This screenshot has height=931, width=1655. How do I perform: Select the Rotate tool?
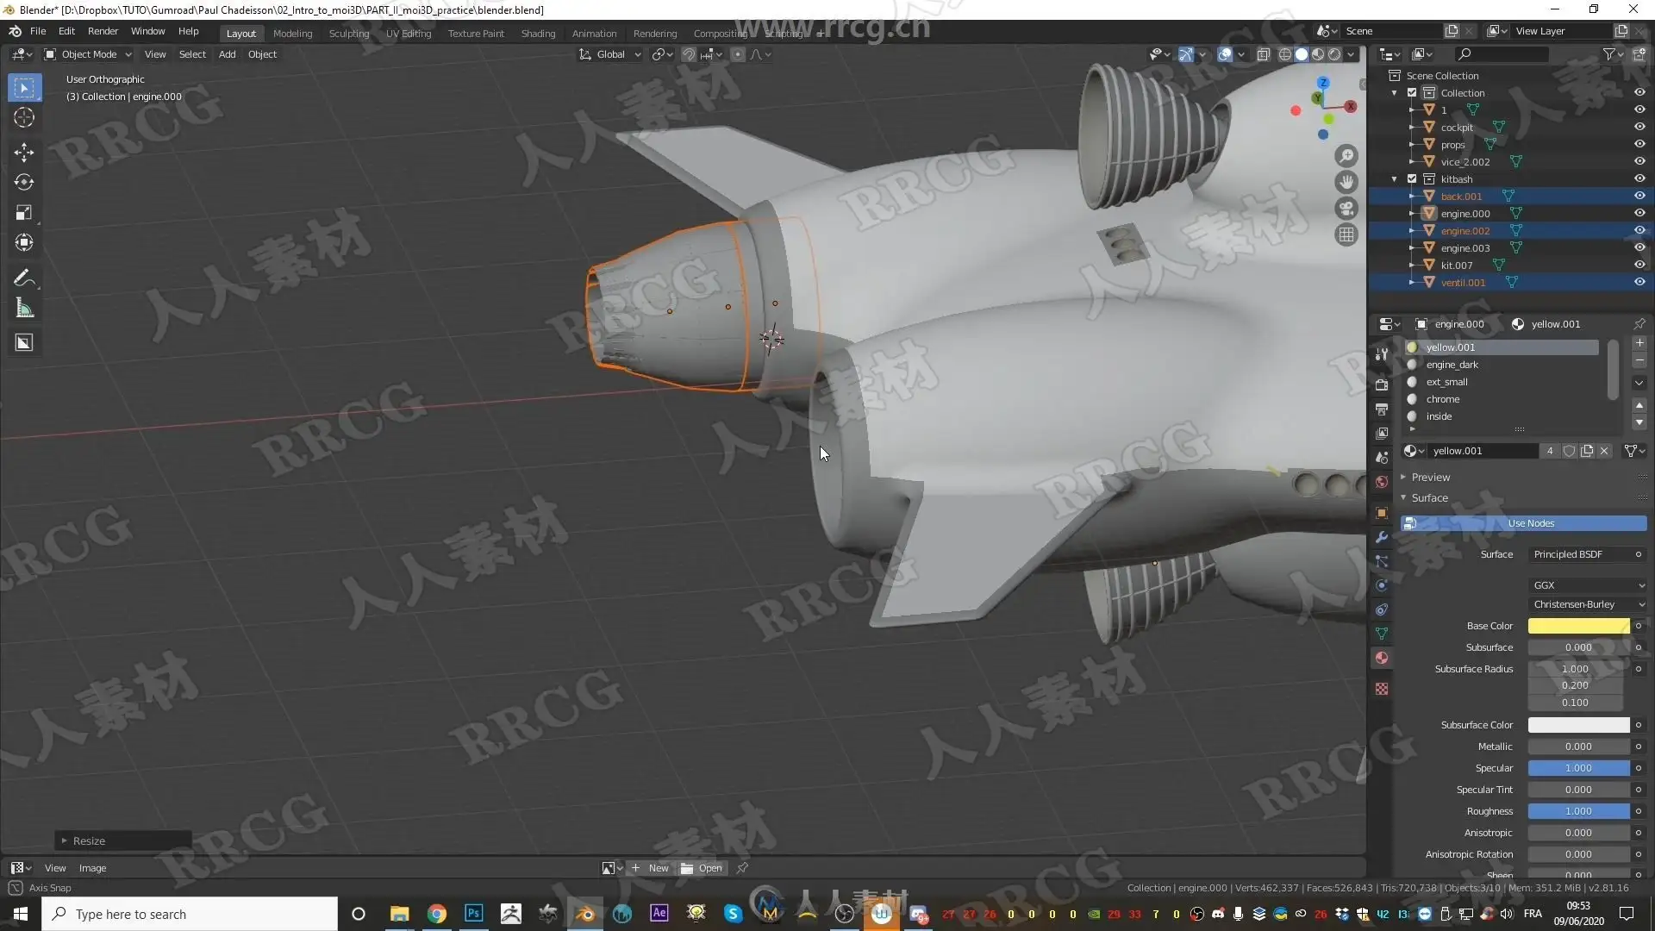(x=24, y=183)
